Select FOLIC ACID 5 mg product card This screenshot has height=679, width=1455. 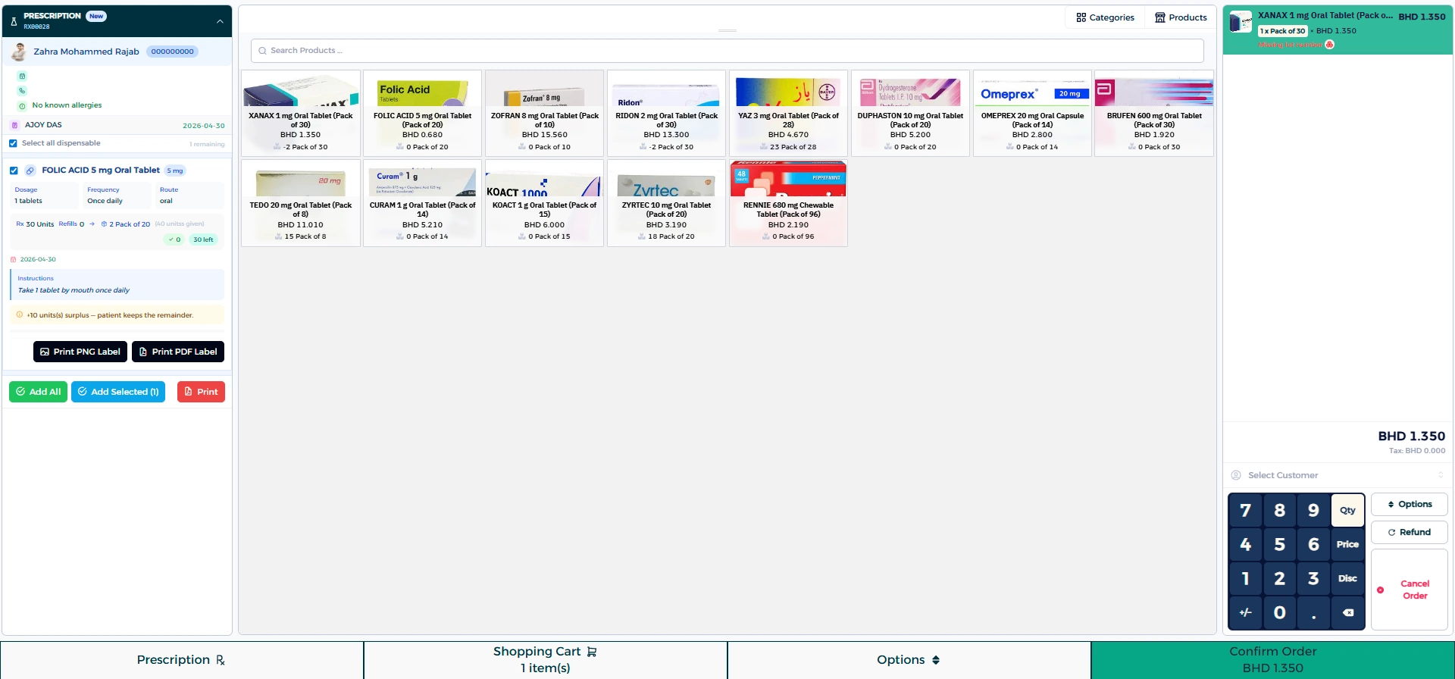pos(423,114)
